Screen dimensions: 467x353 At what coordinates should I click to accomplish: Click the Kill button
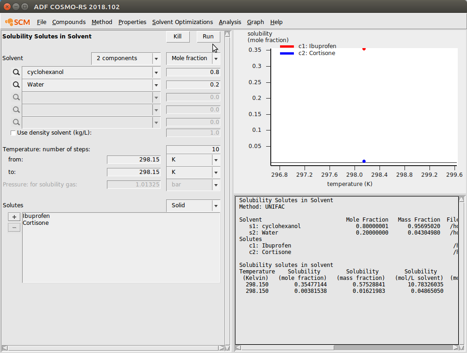click(178, 36)
